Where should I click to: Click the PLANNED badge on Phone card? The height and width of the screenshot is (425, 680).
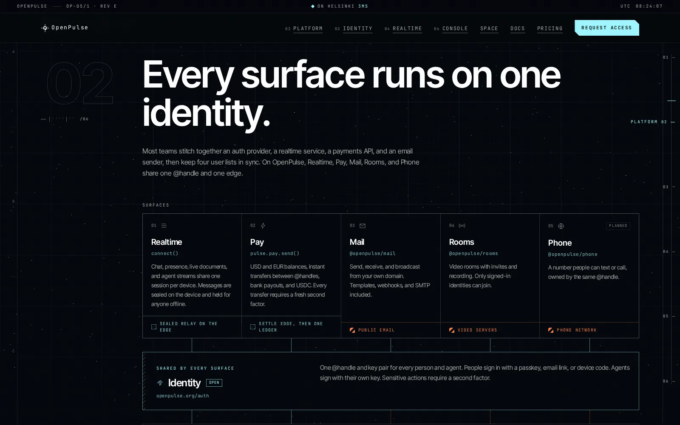click(618, 226)
